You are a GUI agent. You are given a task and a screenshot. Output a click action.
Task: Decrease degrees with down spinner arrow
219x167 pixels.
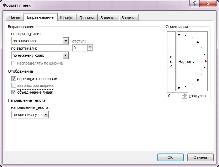[185, 97]
